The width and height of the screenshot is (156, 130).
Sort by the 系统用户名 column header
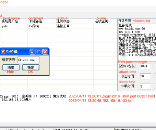pos(14,21)
